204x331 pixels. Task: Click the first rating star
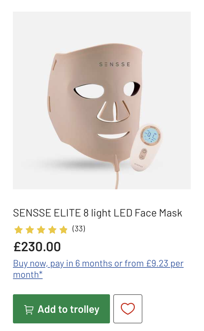tap(19, 229)
